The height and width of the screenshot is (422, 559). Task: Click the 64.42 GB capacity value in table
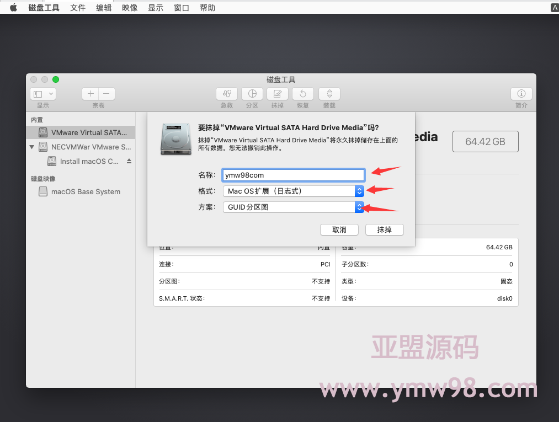pos(499,247)
